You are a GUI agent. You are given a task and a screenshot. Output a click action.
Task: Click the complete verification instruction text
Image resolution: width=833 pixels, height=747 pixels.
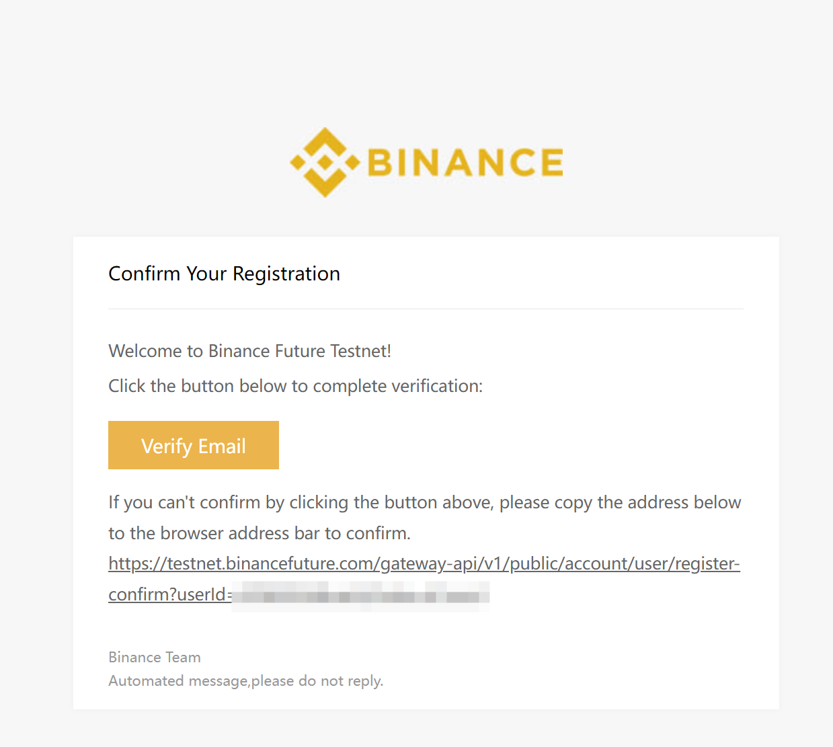296,386
